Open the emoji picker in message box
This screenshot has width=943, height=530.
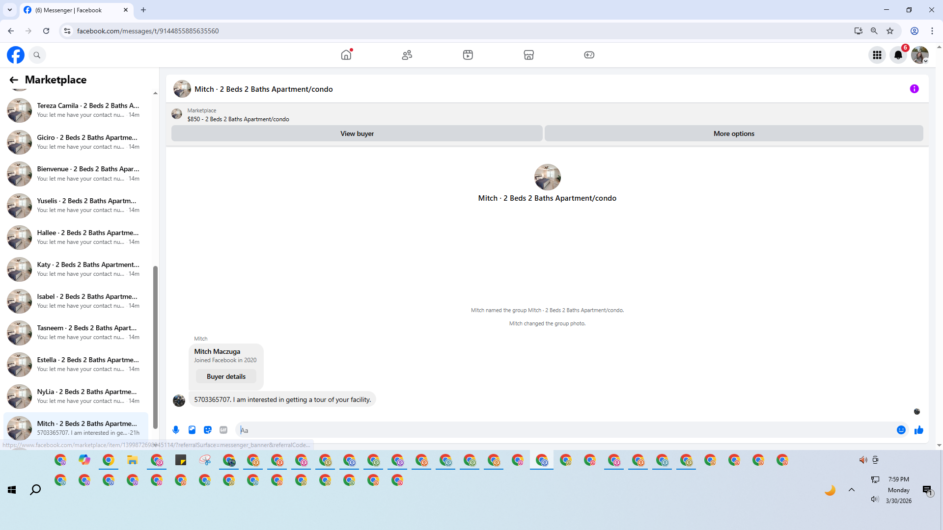point(901,430)
